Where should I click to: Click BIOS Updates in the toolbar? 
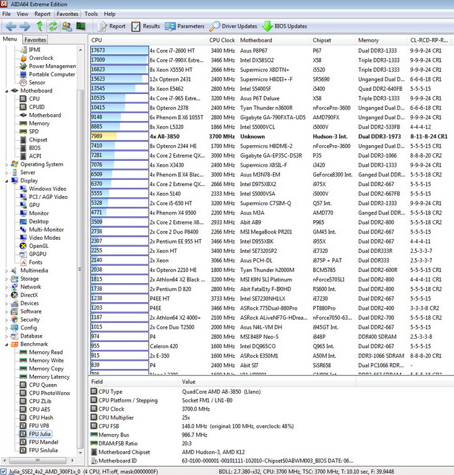285,26
